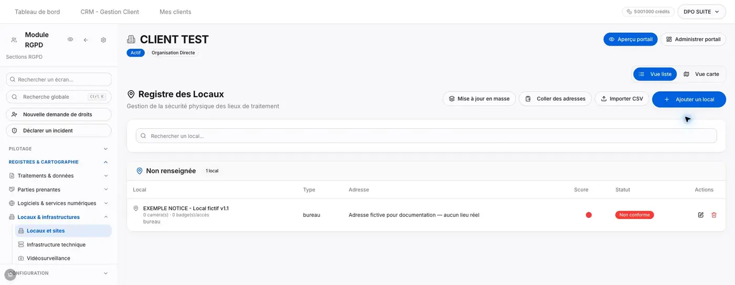Viewport: 735px width, 285px height.
Task: Click the Actif badge
Action: [135, 53]
